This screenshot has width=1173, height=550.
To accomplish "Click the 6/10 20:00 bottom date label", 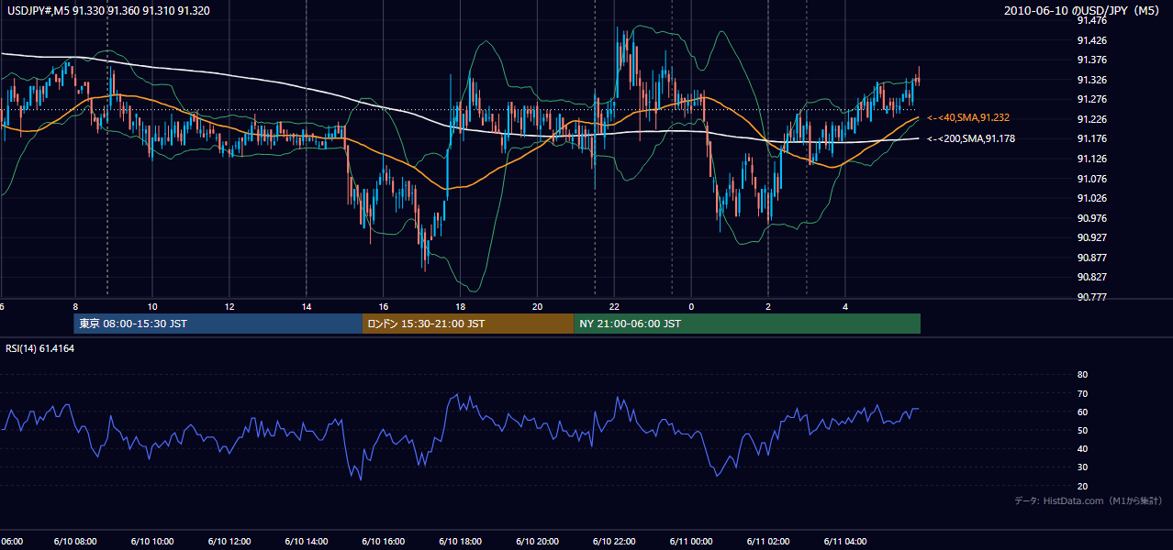I will coord(538,542).
